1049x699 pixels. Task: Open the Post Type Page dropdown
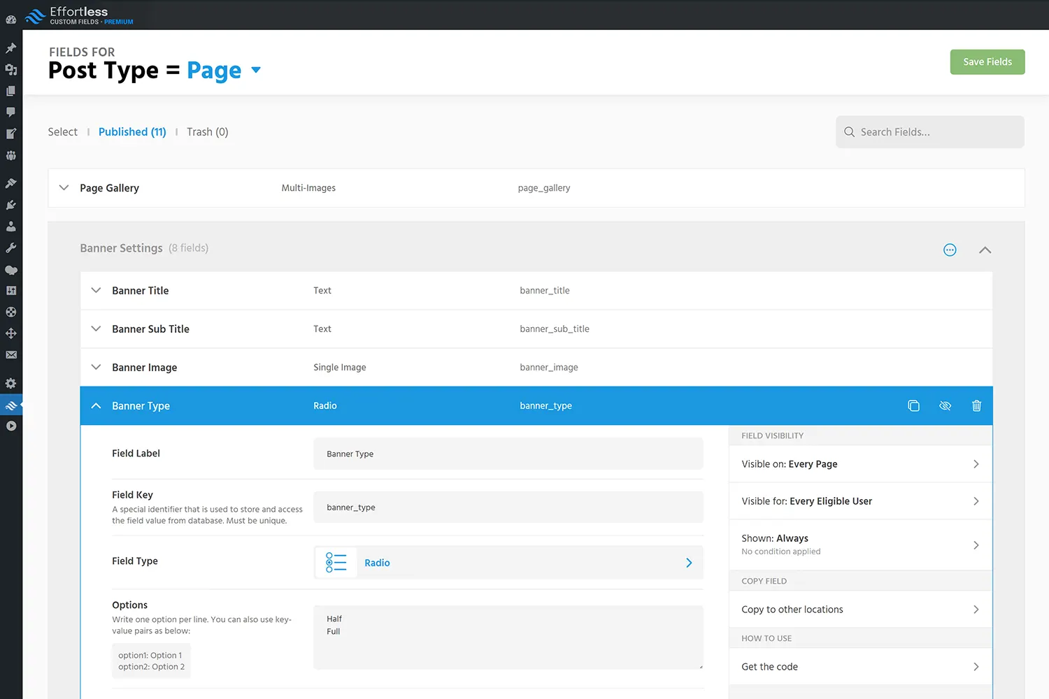(x=256, y=70)
